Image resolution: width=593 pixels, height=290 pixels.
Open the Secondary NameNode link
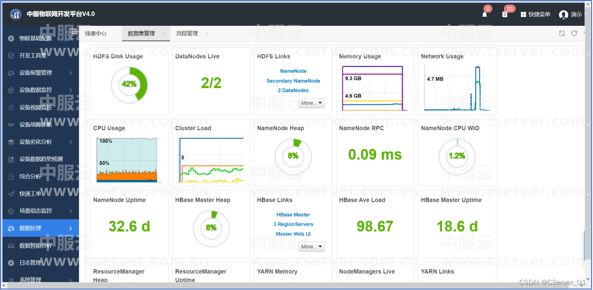(x=293, y=81)
